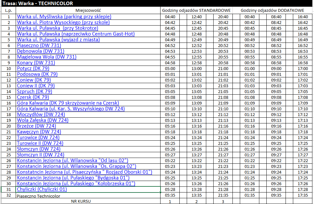Open the Czersk (DK 79) stop link
The image size is (314, 204).
[x=33, y=97]
